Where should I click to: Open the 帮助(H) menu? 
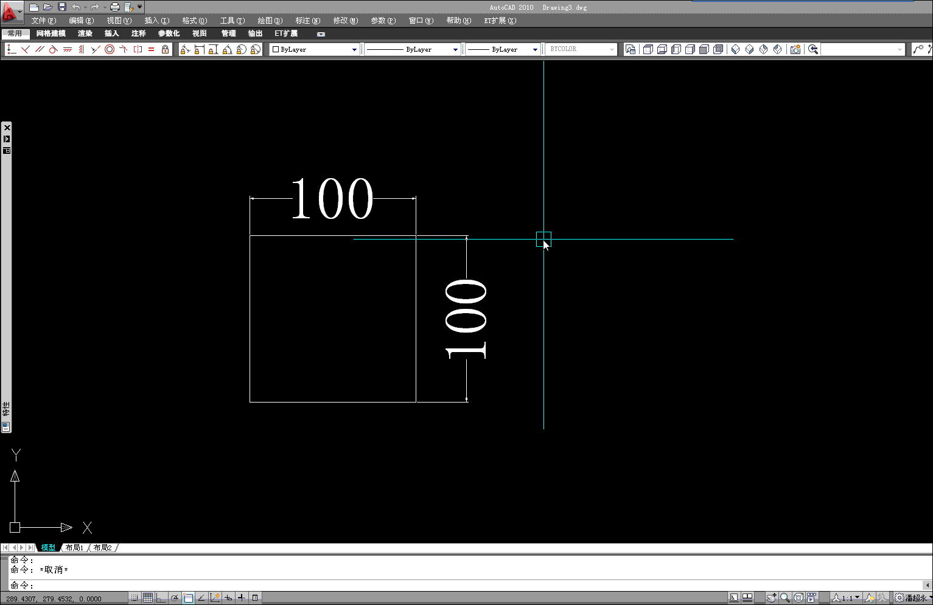pyautogui.click(x=459, y=21)
